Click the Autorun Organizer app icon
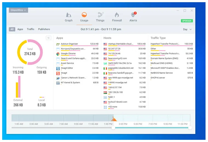The height and width of the screenshot is (142, 208). [58, 44]
